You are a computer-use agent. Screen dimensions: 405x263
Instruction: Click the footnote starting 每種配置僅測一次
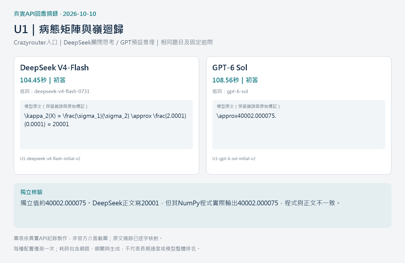coord(107,249)
